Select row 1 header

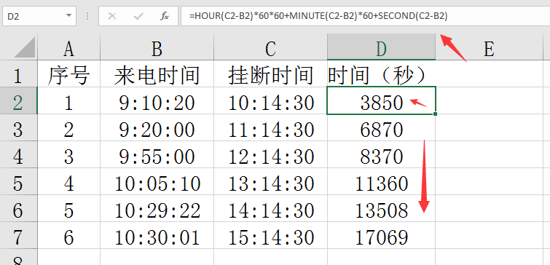pyautogui.click(x=19, y=74)
